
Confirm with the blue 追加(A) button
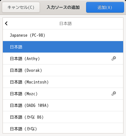click(105, 7)
